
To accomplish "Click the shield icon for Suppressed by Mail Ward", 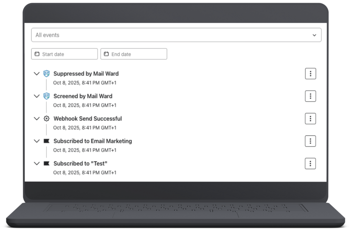I will tap(47, 74).
